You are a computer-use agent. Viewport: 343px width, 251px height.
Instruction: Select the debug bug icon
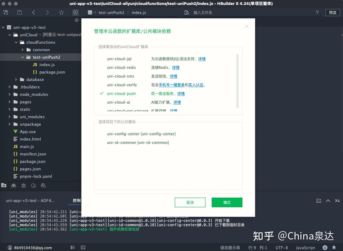24,185
